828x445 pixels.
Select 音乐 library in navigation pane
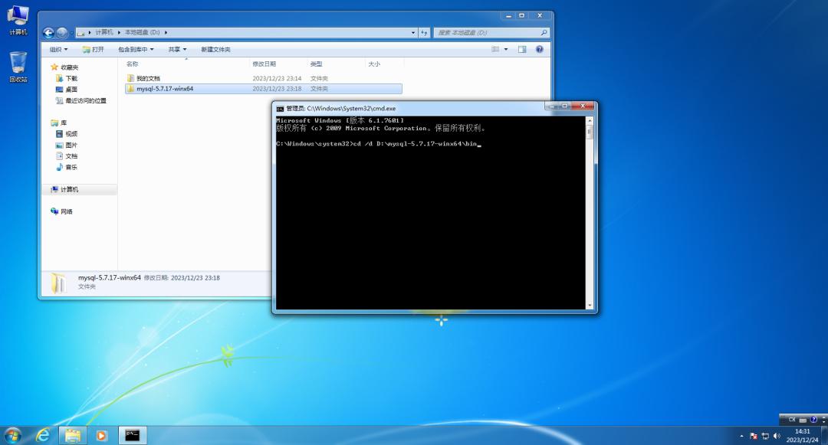(x=67, y=167)
